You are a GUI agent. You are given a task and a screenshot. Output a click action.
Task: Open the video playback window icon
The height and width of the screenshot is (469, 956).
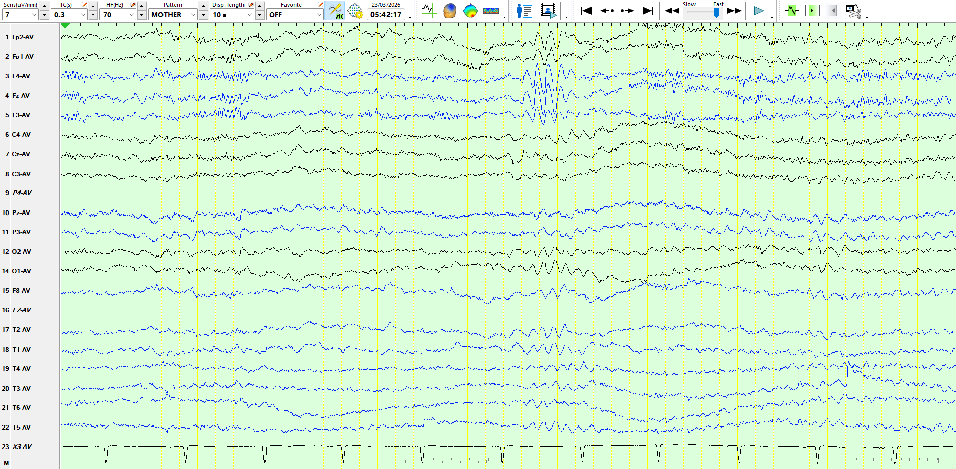[548, 11]
